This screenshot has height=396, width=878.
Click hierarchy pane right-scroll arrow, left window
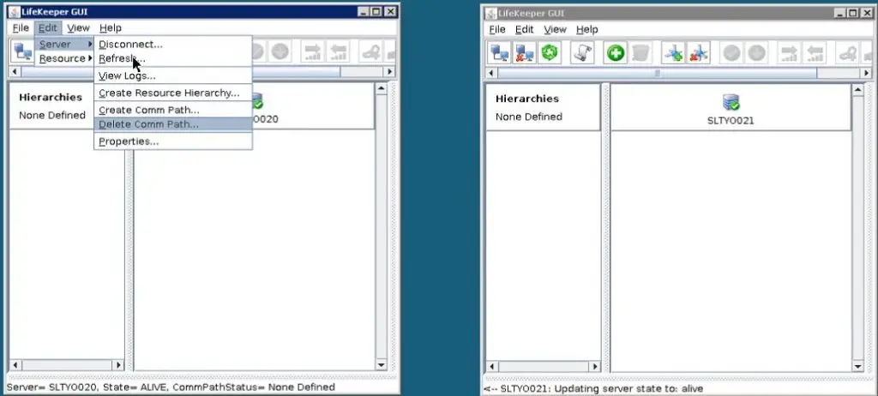(118, 364)
